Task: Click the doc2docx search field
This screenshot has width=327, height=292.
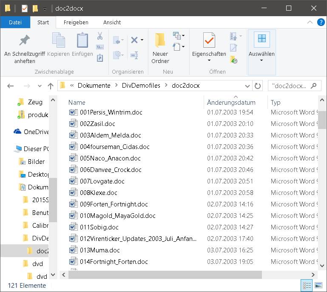Action: pyautogui.click(x=289, y=86)
